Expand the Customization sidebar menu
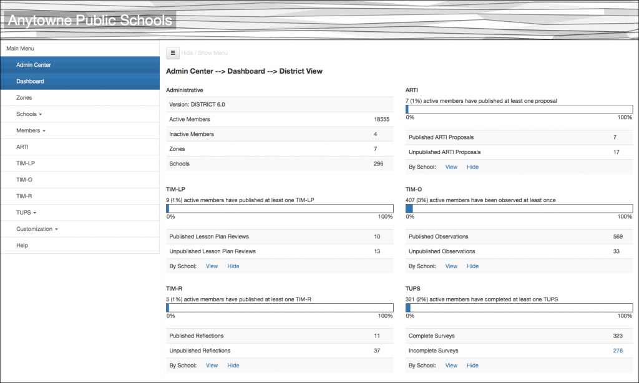 [x=37, y=229]
